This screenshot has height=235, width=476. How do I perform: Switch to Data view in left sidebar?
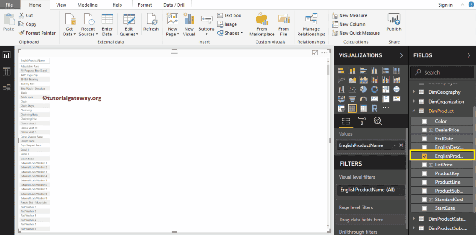tap(7, 71)
